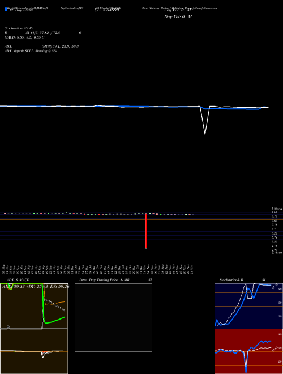Screen dimensions: 283x374
Task: Click the 'ADX: 39.13 +DY: 25.93 -DY: 59.26' overlay text
Action: tap(36, 287)
